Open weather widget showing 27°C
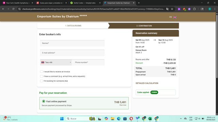 pos(11,118)
